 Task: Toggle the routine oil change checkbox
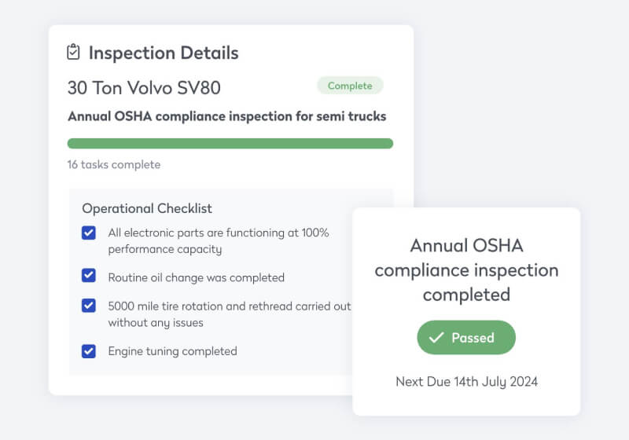click(x=89, y=277)
